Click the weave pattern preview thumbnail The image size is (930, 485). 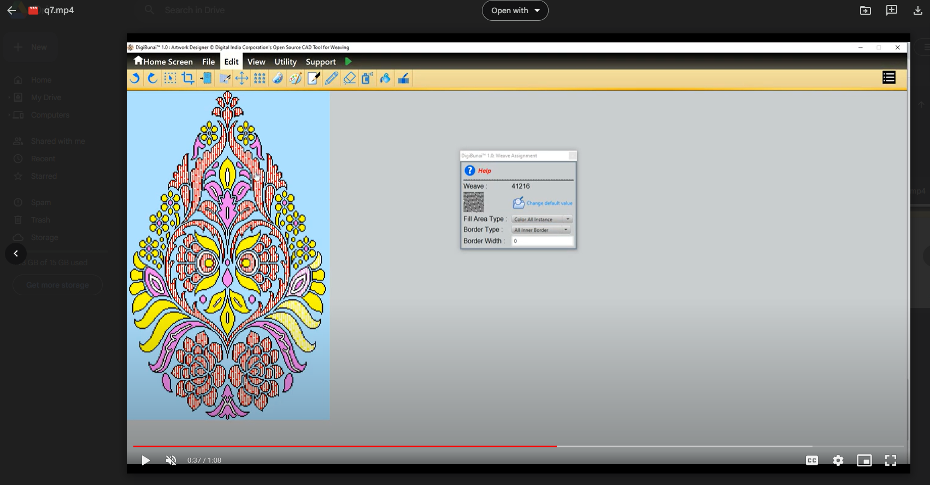474,202
